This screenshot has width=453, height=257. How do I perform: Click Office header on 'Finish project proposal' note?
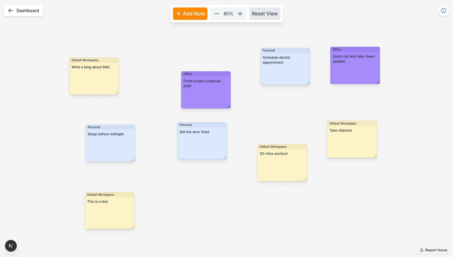[x=206, y=74]
